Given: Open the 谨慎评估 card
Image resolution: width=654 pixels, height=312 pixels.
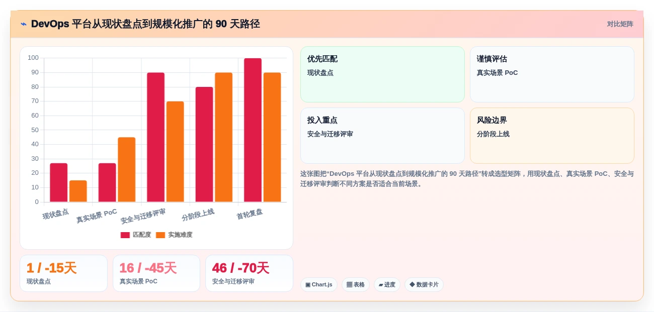Looking at the screenshot, I should click(x=552, y=74).
